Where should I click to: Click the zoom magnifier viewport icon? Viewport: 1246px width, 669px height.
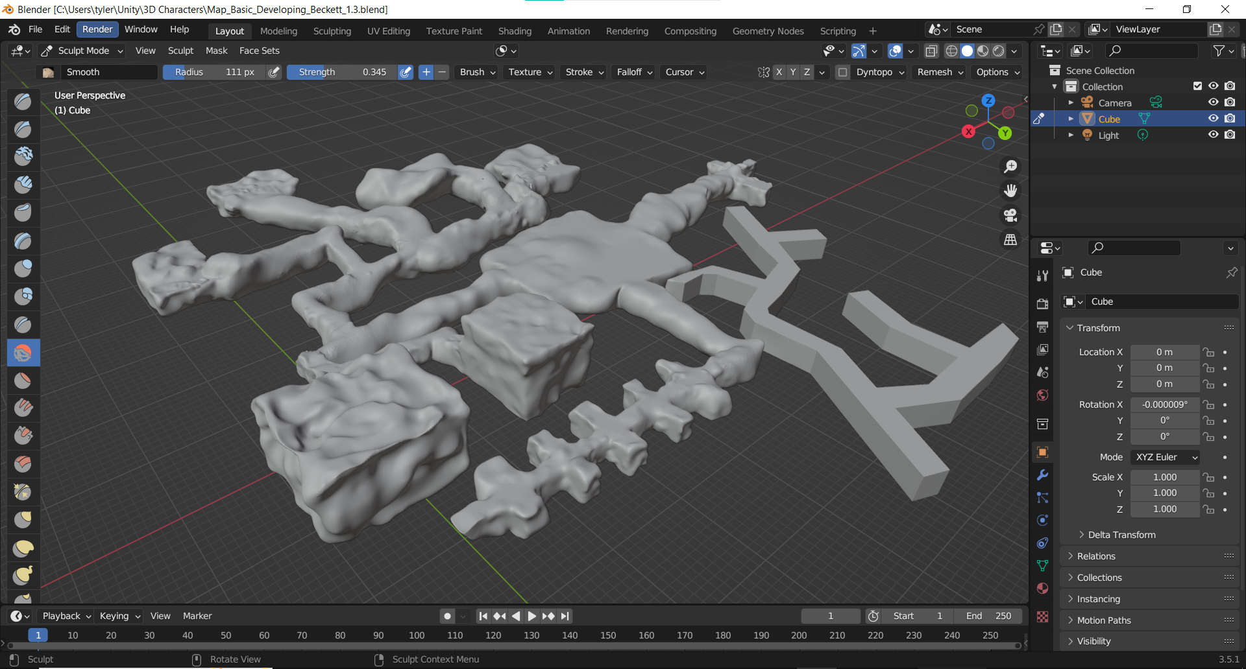(x=1010, y=167)
